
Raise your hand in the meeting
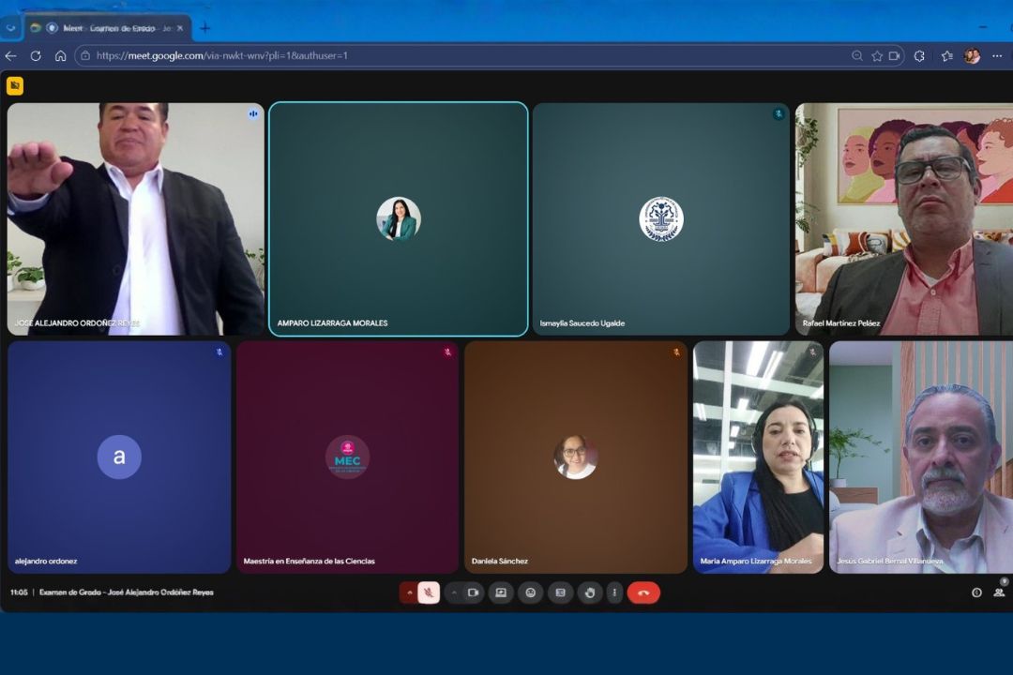coord(589,592)
